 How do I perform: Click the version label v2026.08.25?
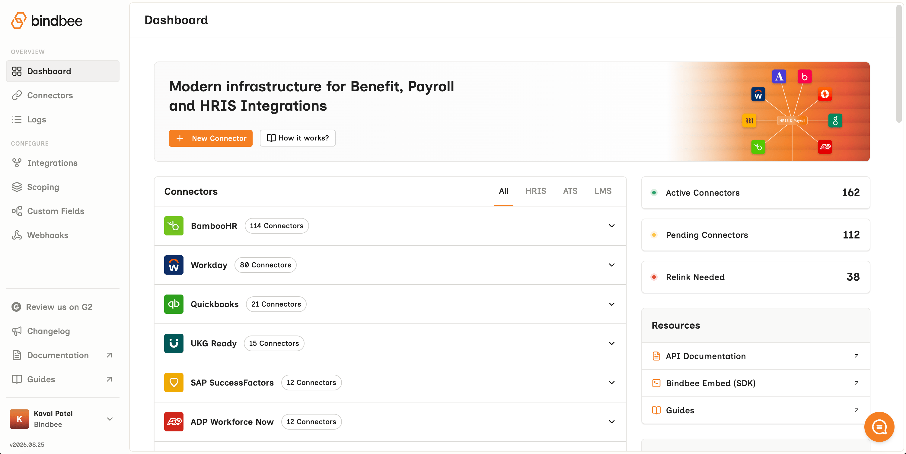(x=27, y=445)
